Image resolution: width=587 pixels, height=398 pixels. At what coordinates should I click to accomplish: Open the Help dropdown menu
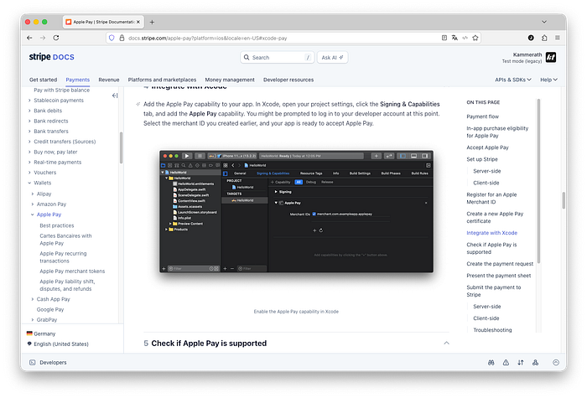pyautogui.click(x=548, y=80)
